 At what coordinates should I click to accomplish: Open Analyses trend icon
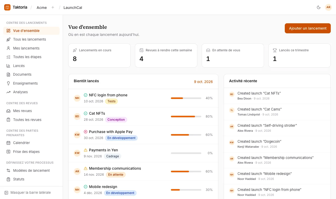(x=8, y=92)
